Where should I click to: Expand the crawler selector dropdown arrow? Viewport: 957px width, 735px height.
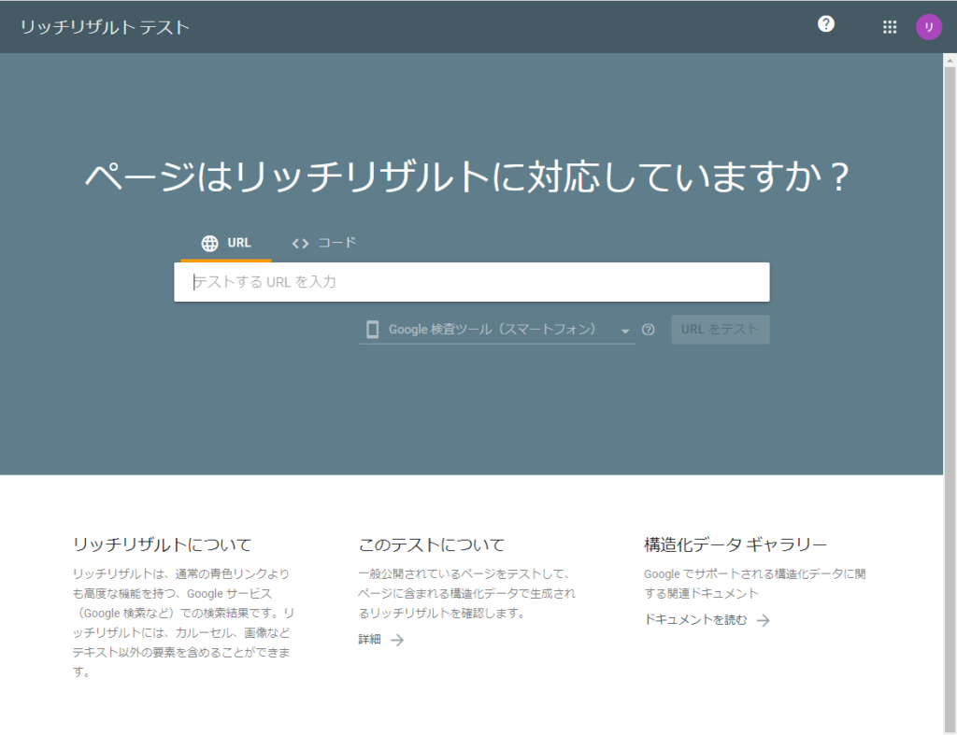click(x=625, y=331)
